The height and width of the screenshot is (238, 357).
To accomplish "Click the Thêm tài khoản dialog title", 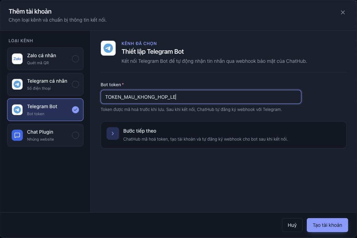I will 30,12.
